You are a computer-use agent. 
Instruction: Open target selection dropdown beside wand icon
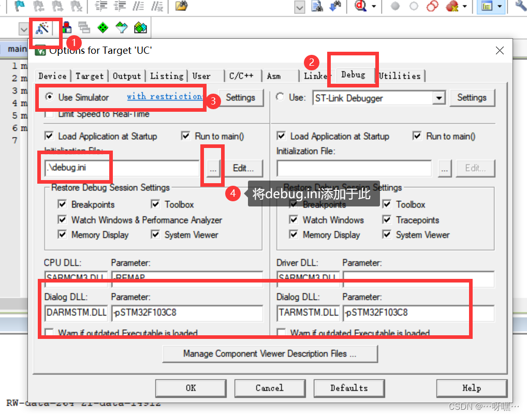click(x=23, y=29)
